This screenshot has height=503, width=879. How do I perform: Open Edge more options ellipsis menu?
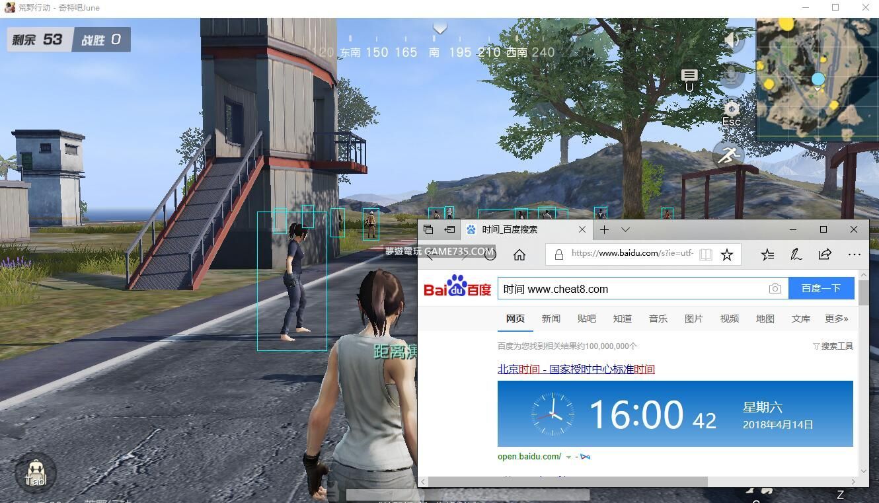tap(854, 255)
